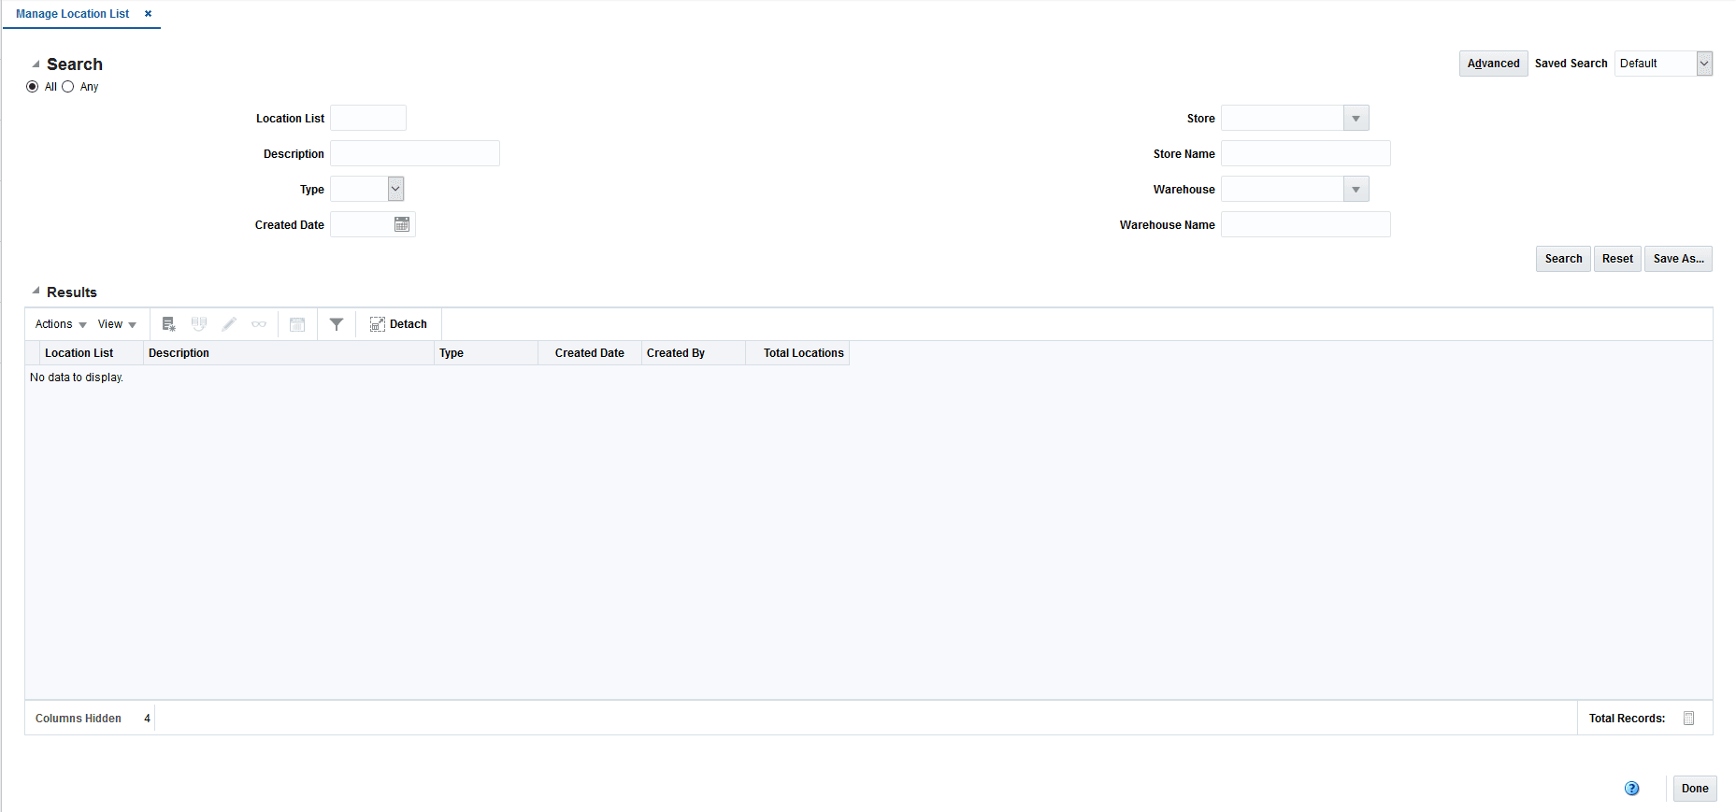Collapse the Results section

[x=36, y=292]
